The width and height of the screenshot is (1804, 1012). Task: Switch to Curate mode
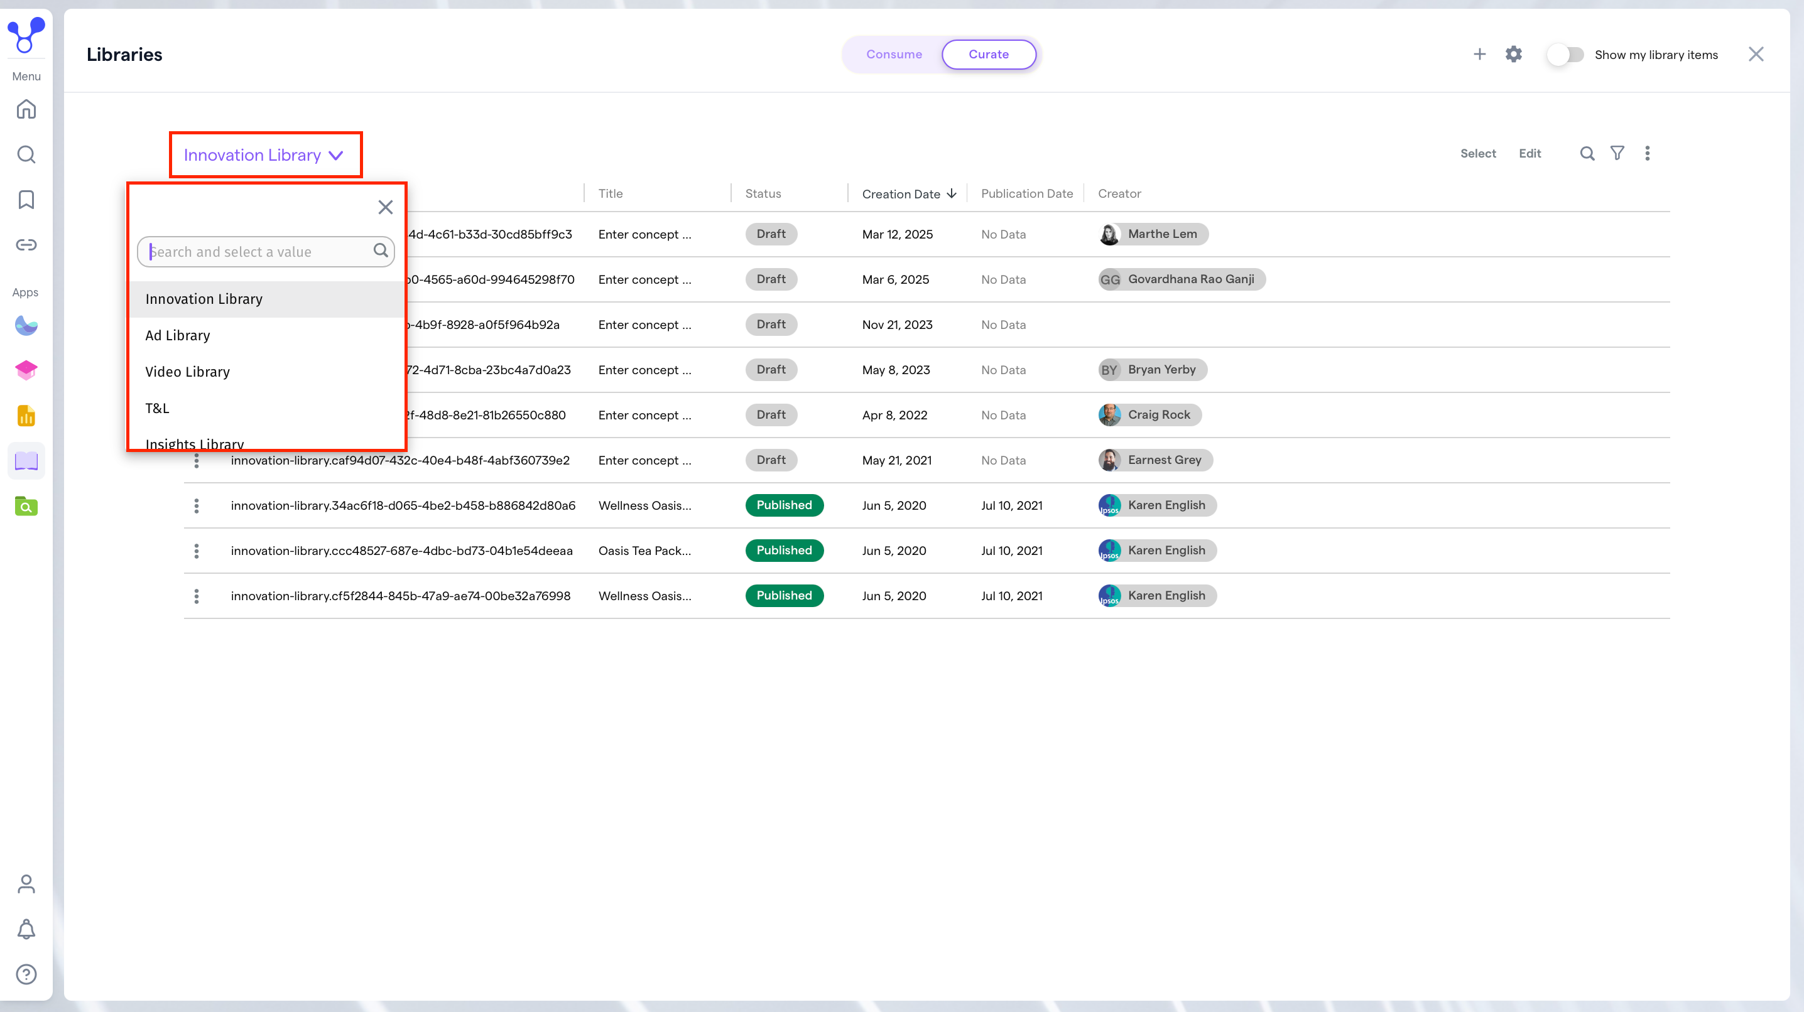(988, 55)
